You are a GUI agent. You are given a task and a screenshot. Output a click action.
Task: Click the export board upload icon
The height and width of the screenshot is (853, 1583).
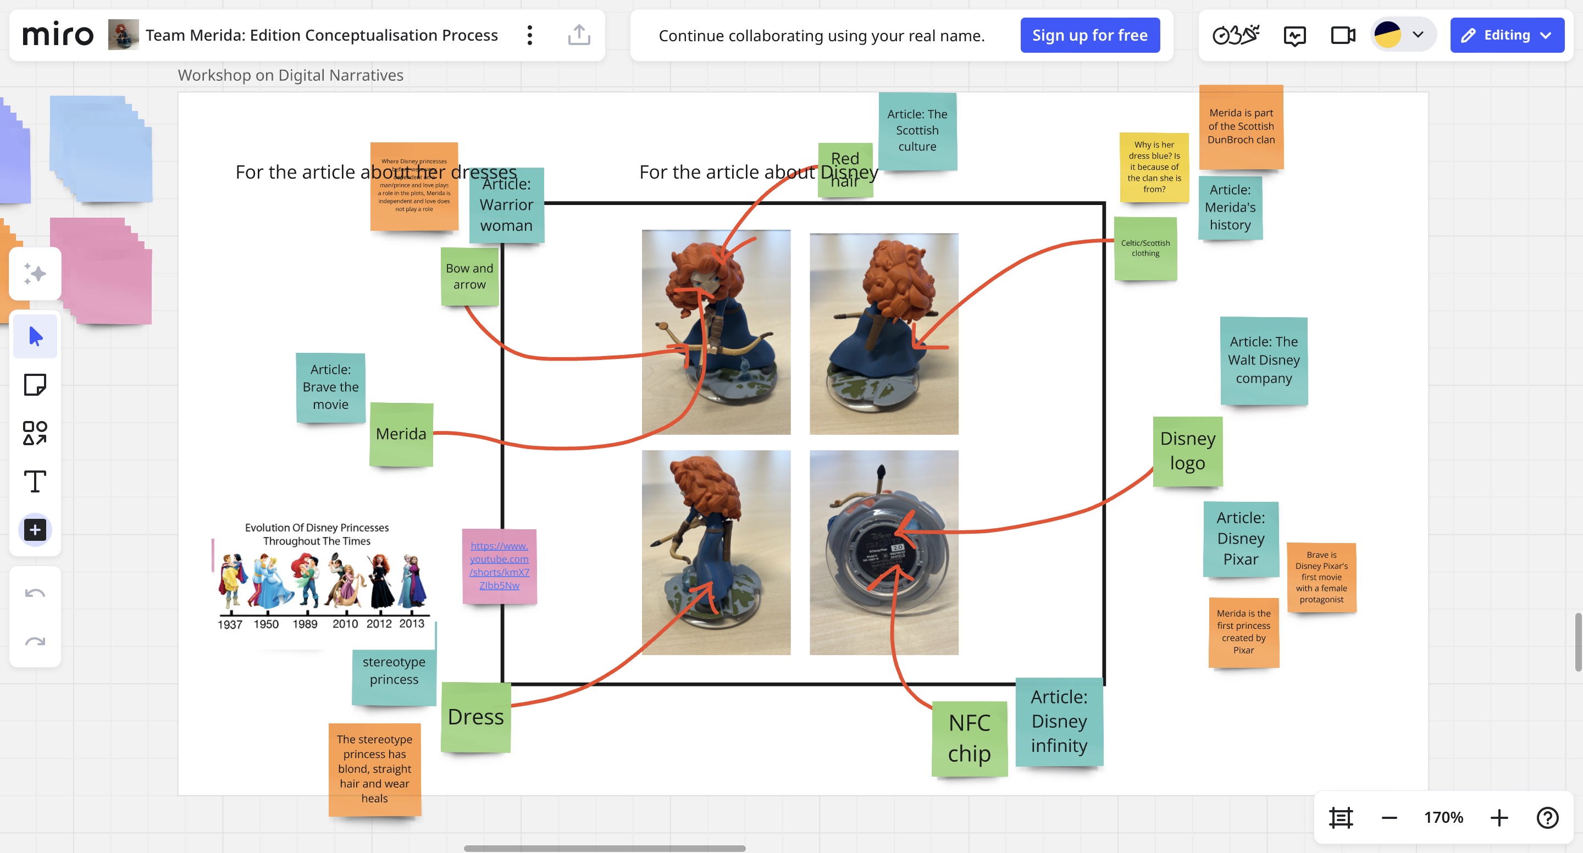click(x=579, y=35)
